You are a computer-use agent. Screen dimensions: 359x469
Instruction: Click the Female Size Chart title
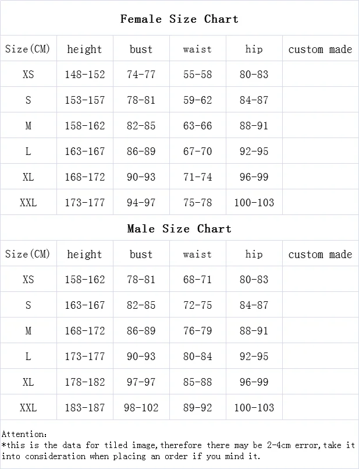click(179, 19)
